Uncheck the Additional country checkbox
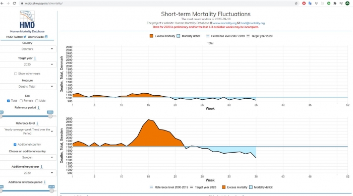This screenshot has width=353, height=196. click(x=15, y=145)
